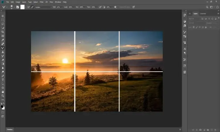This screenshot has width=220, height=132.
Task: Toggle the Brush Settings panel button
Action: pyautogui.click(x=18, y=7)
